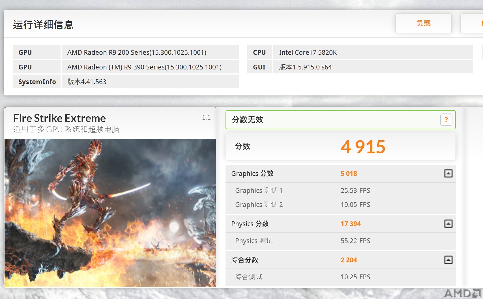Open the question mark help icon

446,120
